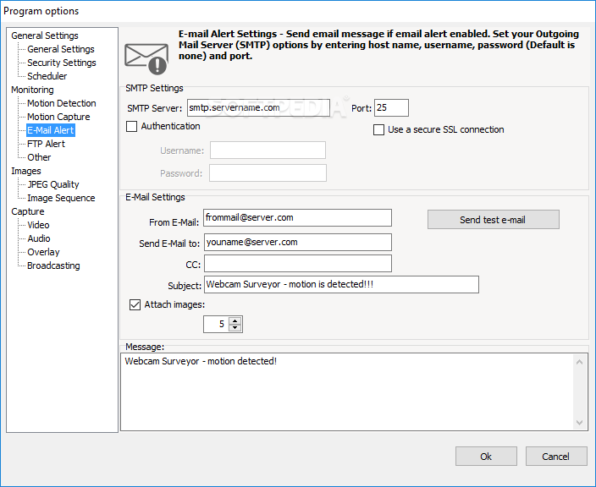Viewport: 596px width, 487px height.
Task: Open the Scheduler settings page
Action: click(47, 76)
